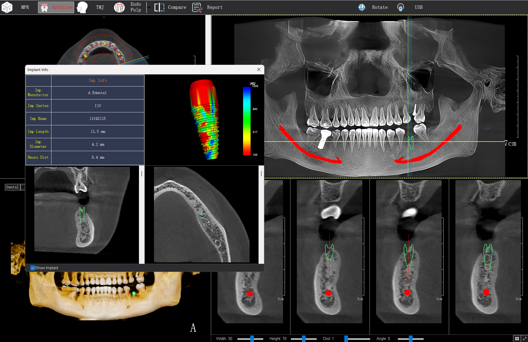Adjust the Dist slider handle
Image resolution: width=528 pixels, height=342 pixels.
346,339
